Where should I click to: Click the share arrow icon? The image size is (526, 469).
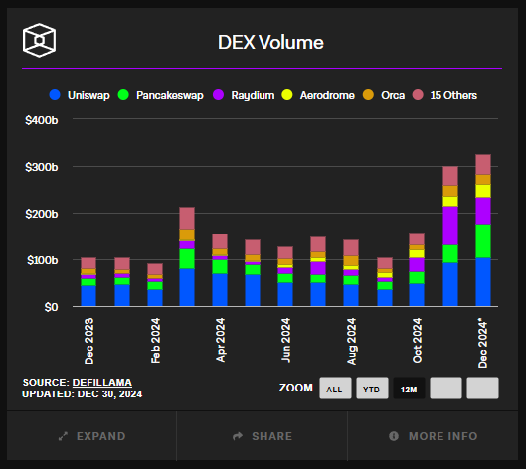click(238, 436)
